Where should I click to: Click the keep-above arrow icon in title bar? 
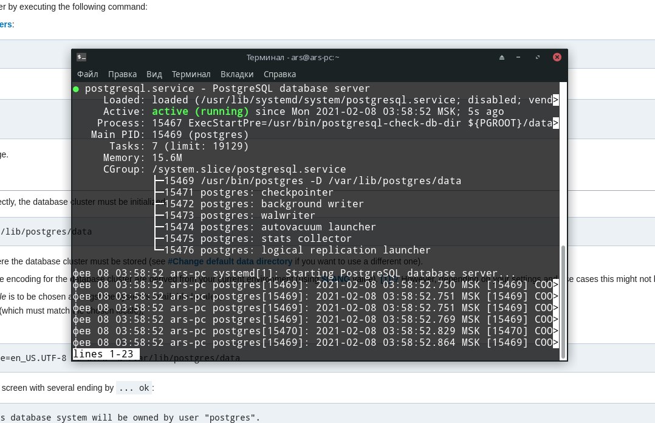click(502, 57)
